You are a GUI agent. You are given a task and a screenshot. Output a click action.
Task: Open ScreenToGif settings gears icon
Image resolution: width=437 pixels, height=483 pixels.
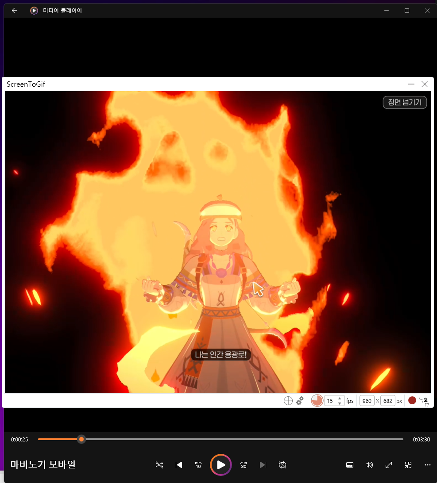[x=300, y=401]
